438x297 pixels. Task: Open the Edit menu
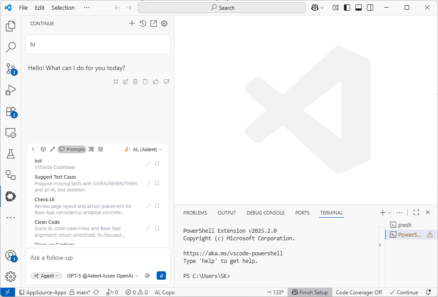point(39,8)
